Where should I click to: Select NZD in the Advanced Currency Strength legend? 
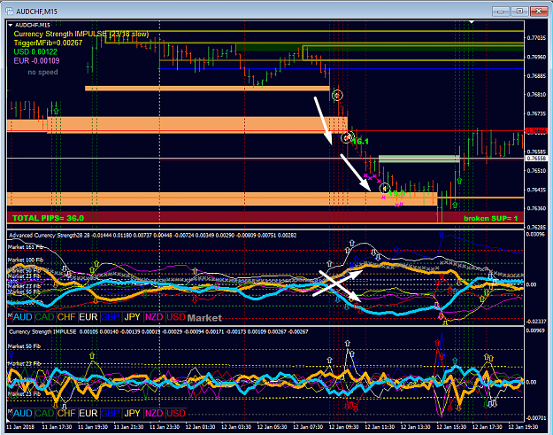(154, 317)
